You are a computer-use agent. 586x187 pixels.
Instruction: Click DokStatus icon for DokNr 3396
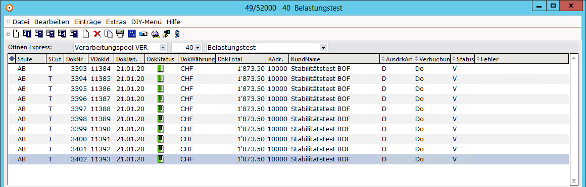coord(160,99)
